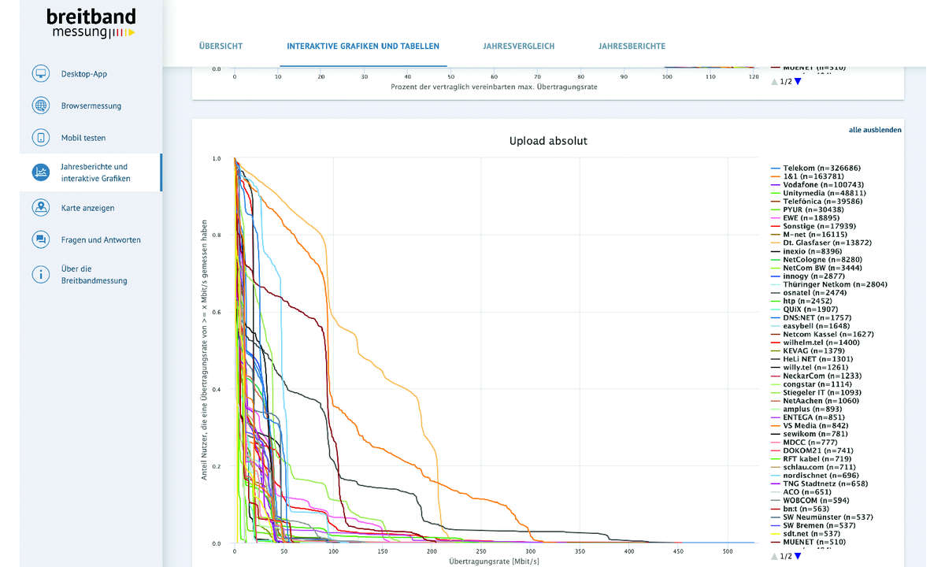The height and width of the screenshot is (567, 945).
Task: Click the Fragen und Antworten chat icon
Action: [x=41, y=239]
